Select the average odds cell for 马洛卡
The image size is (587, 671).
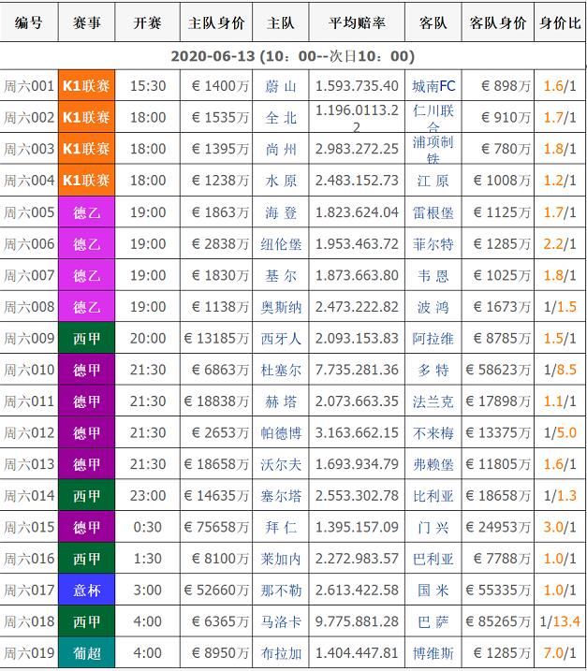(357, 621)
